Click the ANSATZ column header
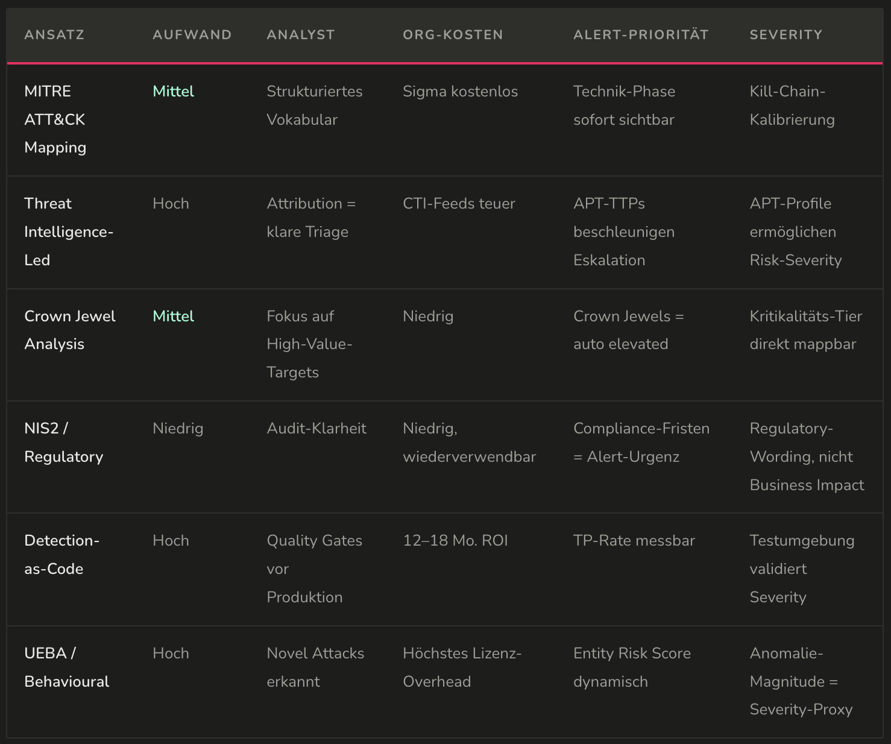This screenshot has width=891, height=744. pos(54,35)
